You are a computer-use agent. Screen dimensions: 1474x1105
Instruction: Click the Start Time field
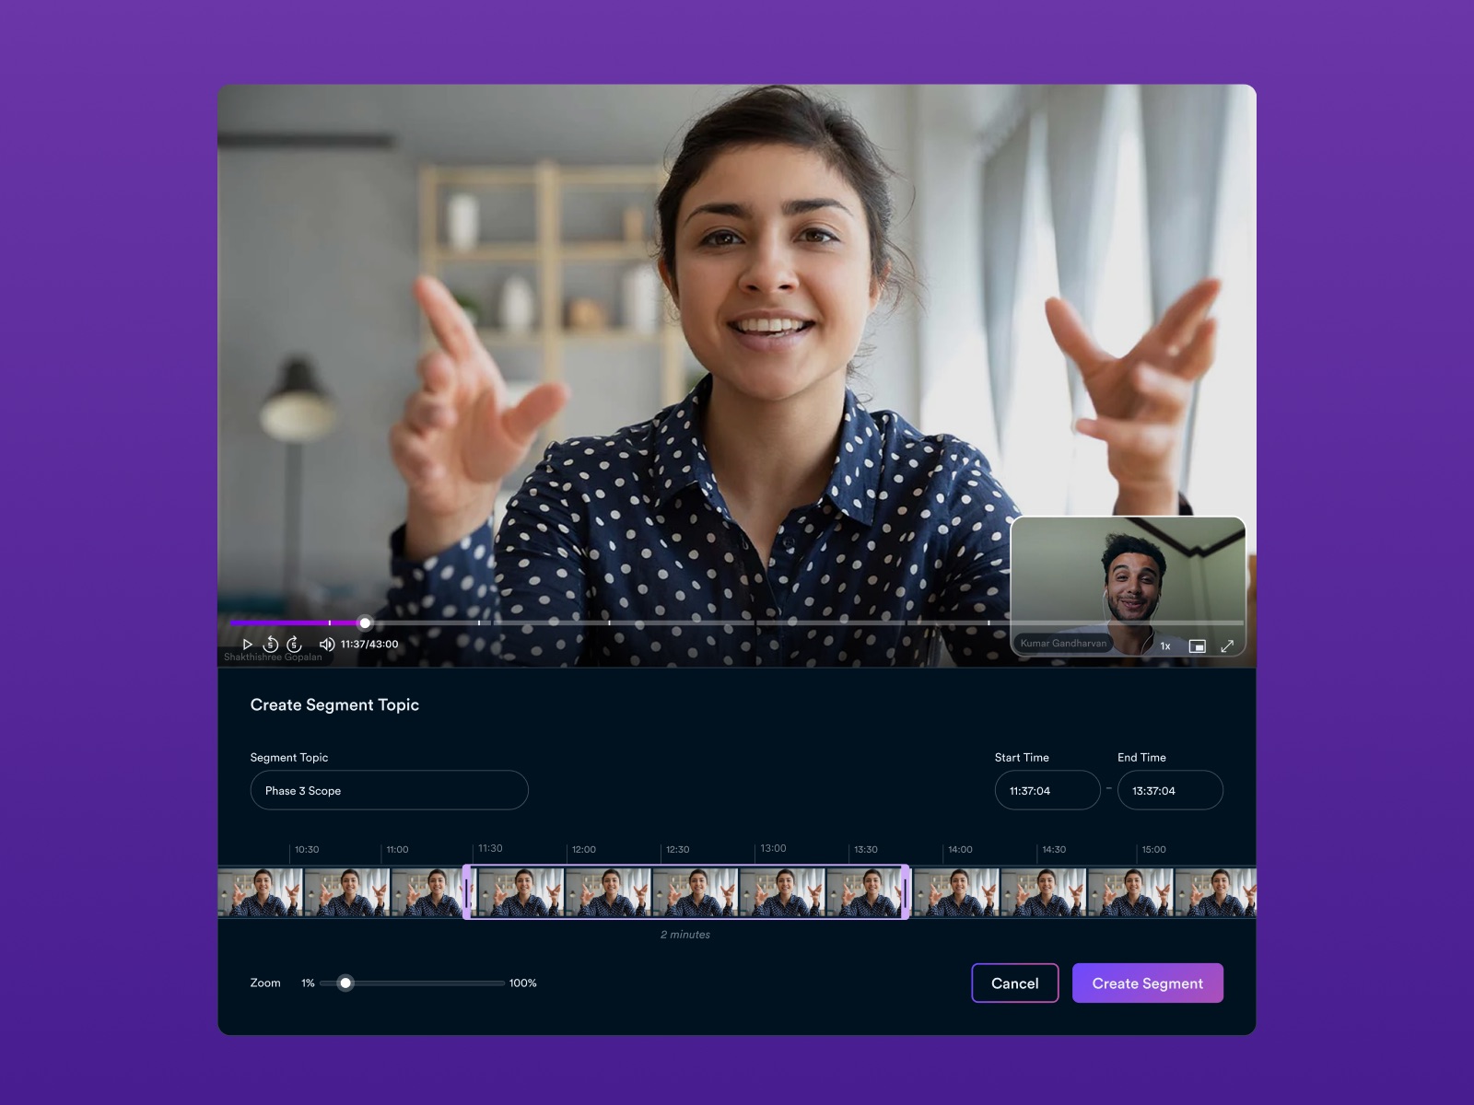pyautogui.click(x=1047, y=790)
